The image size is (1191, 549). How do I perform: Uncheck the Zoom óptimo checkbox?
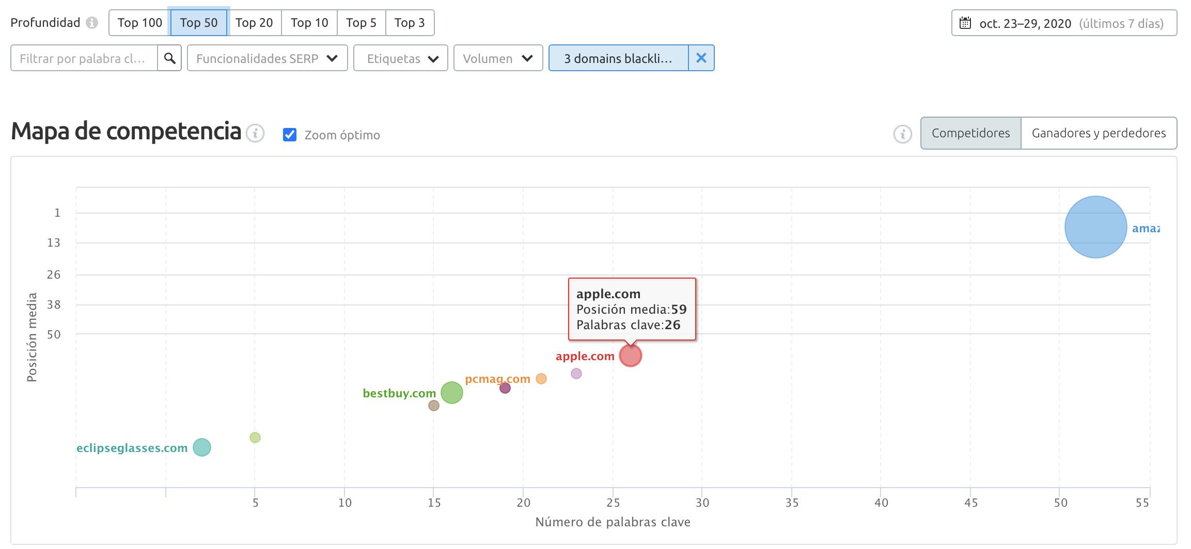tap(290, 135)
